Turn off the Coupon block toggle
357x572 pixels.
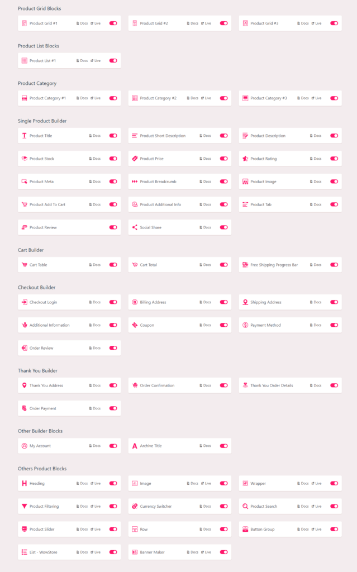point(223,325)
